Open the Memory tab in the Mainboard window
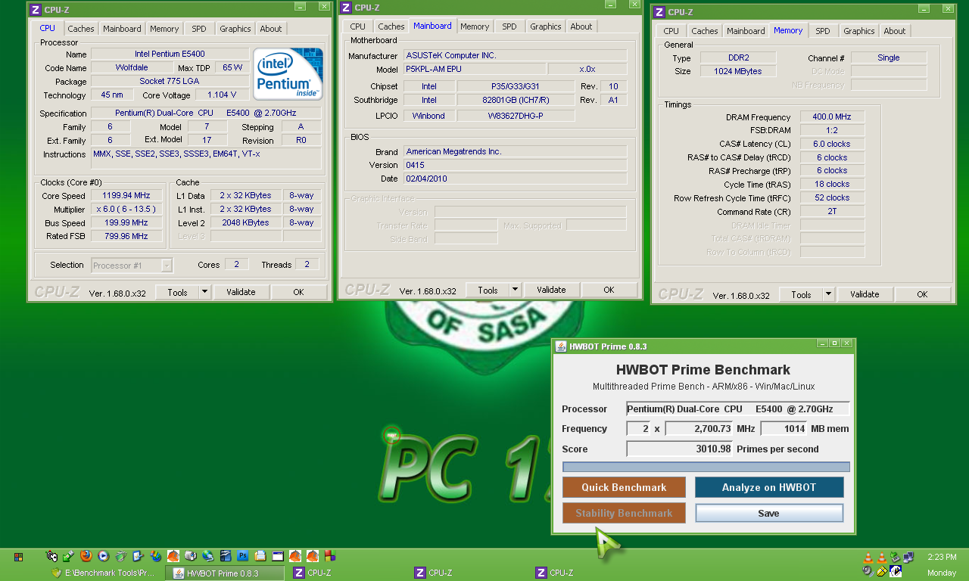Image resolution: width=969 pixels, height=581 pixels. (475, 26)
